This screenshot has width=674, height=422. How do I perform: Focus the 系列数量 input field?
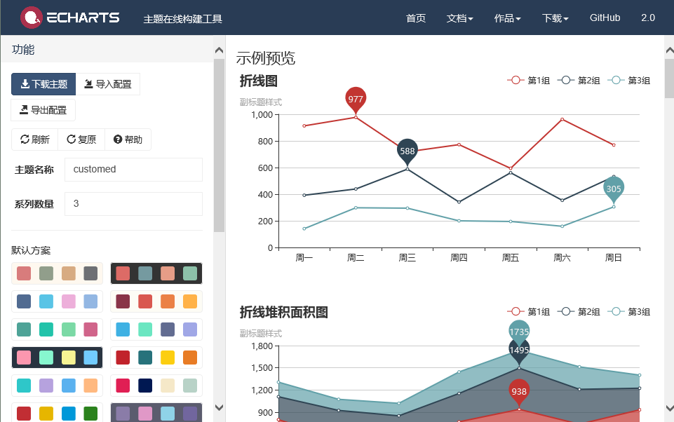tap(133, 204)
